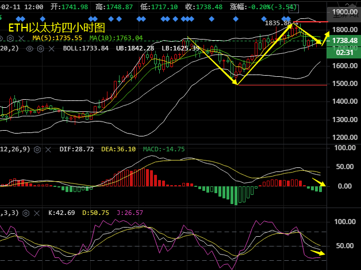Click the MA(10):1763.04 legend label

tap(116, 38)
